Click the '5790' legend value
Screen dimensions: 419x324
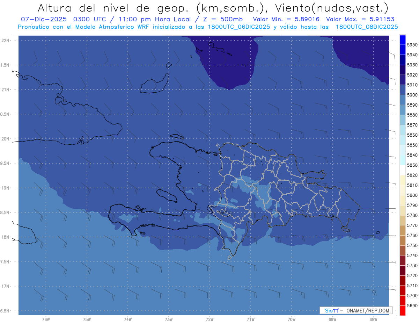click(412, 205)
